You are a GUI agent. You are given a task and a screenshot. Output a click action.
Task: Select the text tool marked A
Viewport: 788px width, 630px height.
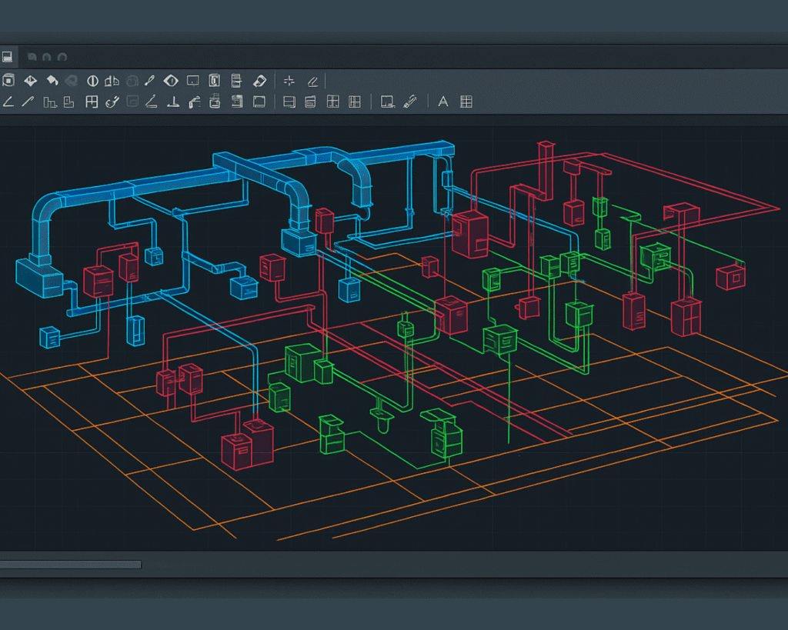click(443, 102)
